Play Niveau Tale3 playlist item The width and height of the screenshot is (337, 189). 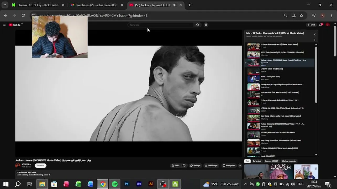[280, 78]
